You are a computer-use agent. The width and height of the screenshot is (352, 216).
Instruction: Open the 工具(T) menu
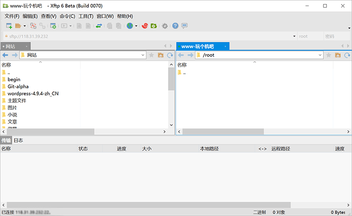(x=86, y=16)
